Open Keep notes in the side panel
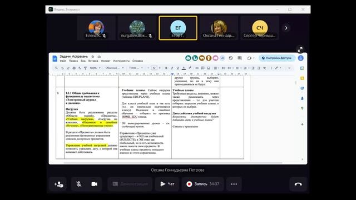This screenshot has width=356, height=200. (x=302, y=78)
